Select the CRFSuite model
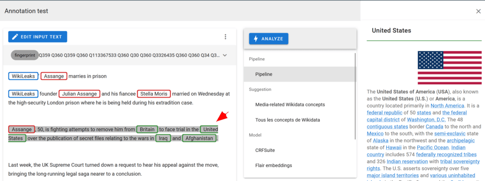The image size is (485, 181). pyautogui.click(x=265, y=150)
